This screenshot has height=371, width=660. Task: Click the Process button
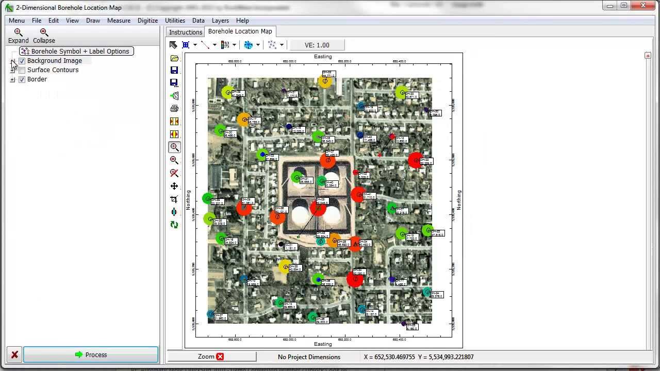(x=91, y=355)
